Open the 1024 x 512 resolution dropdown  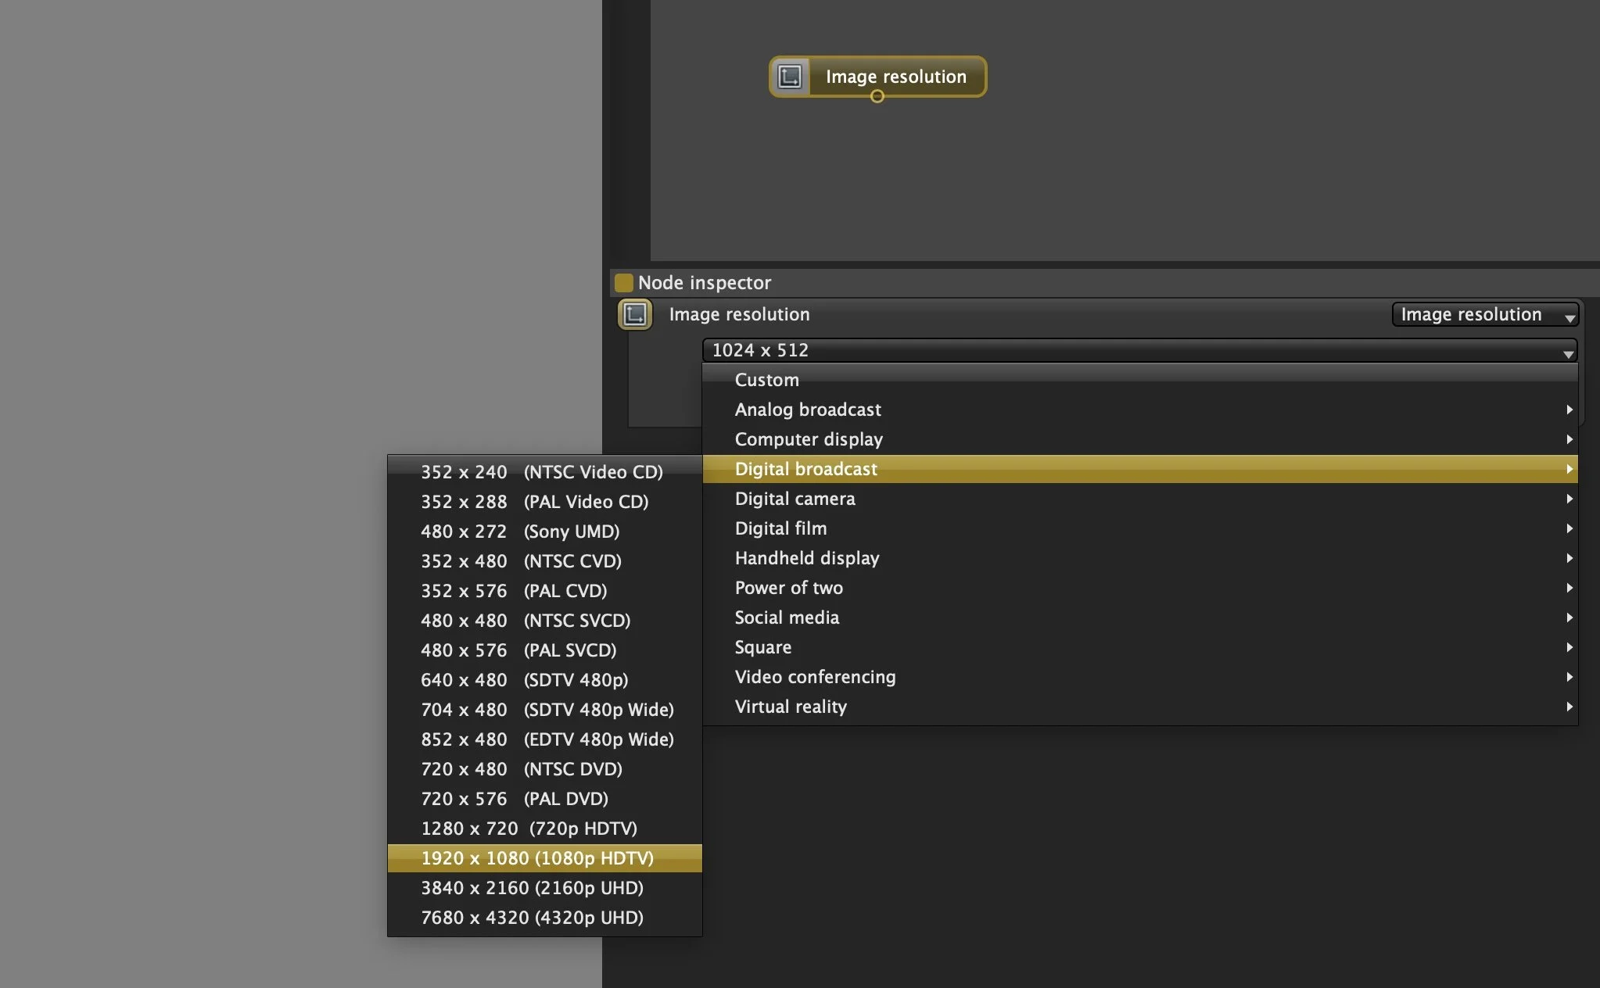point(1139,350)
